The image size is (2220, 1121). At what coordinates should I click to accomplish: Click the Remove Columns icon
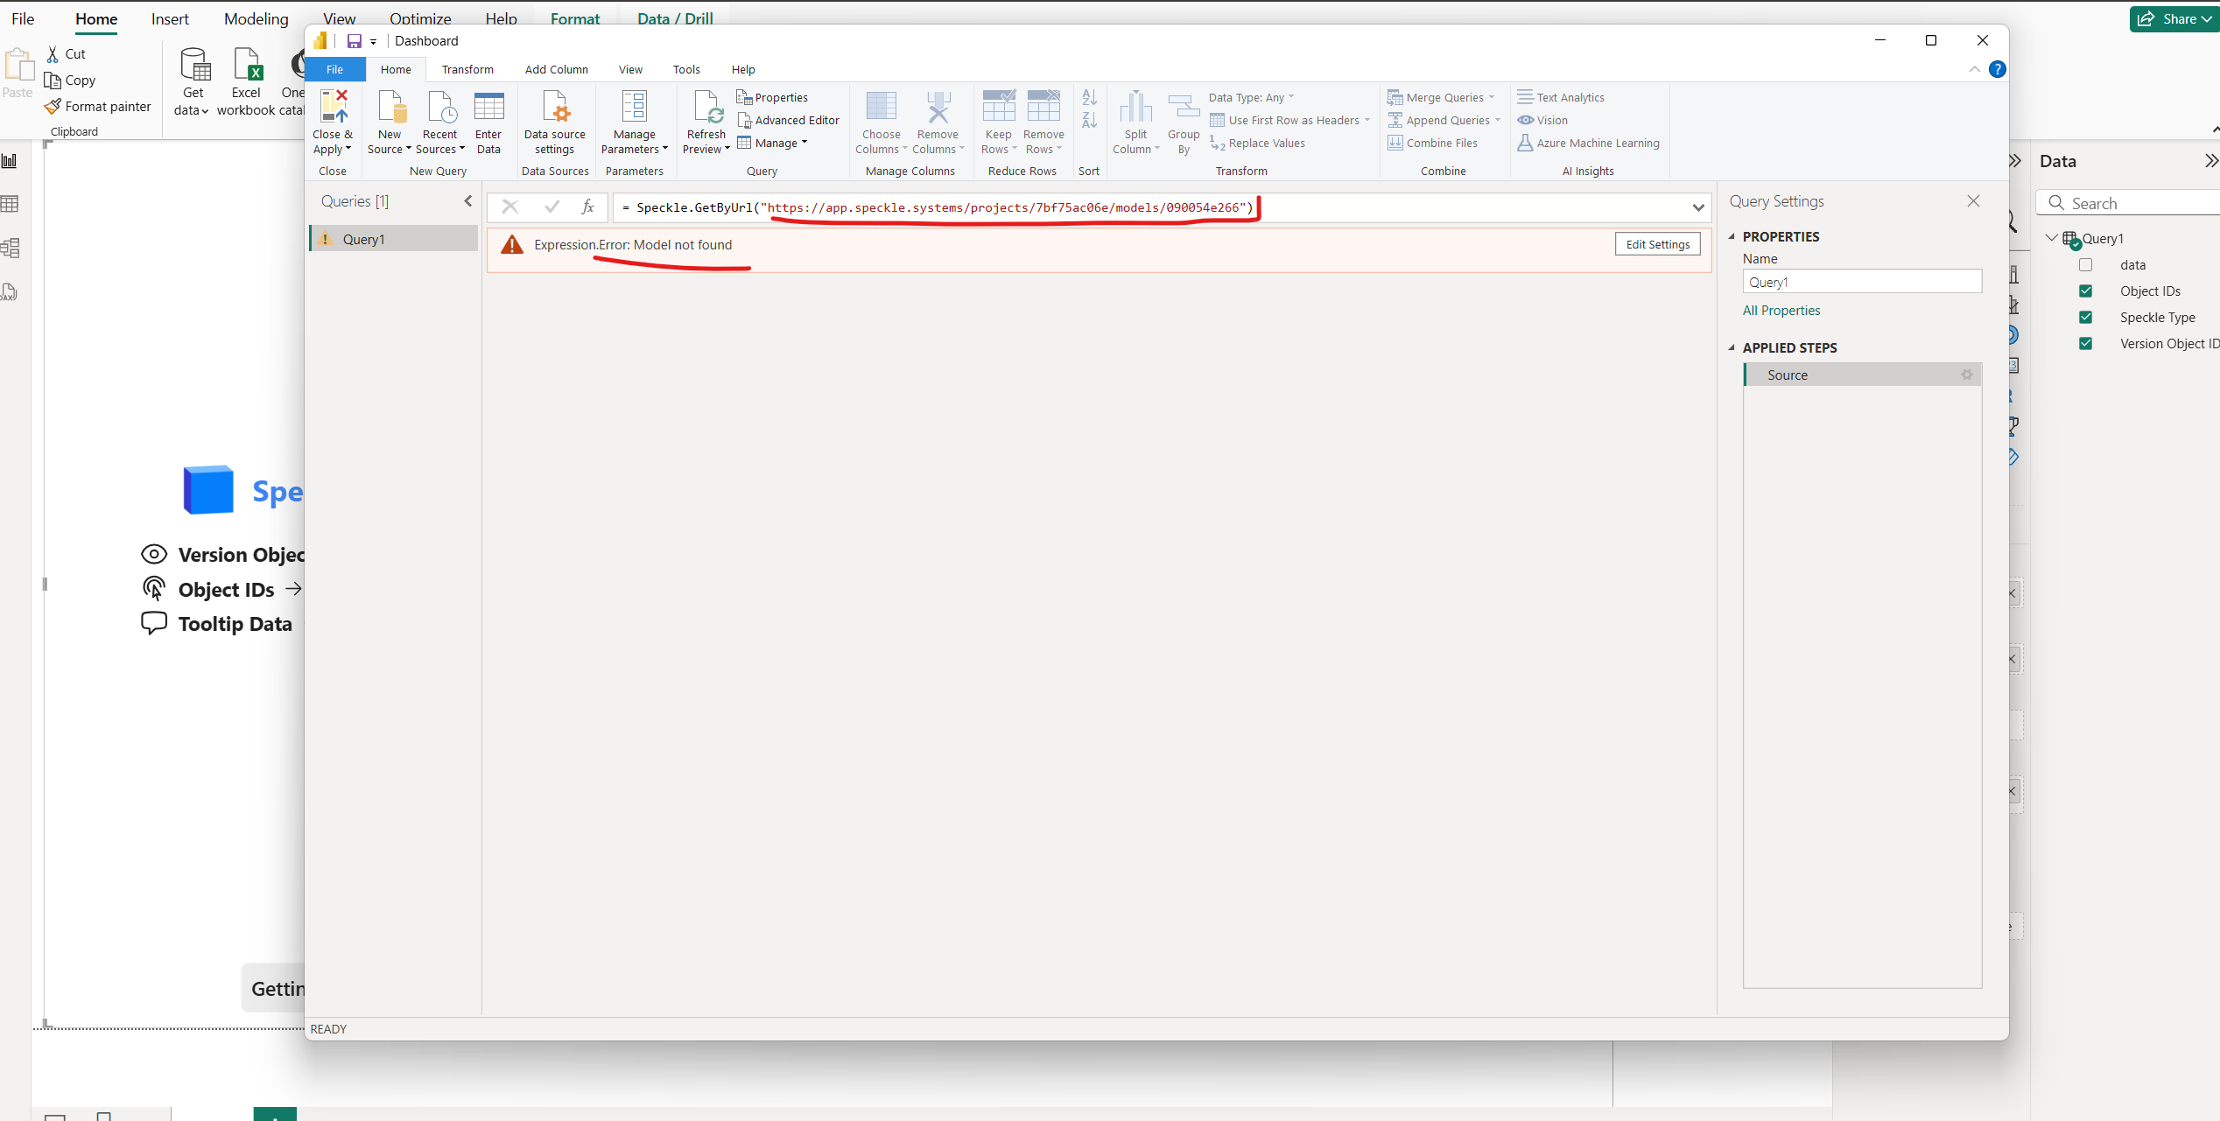(x=938, y=107)
